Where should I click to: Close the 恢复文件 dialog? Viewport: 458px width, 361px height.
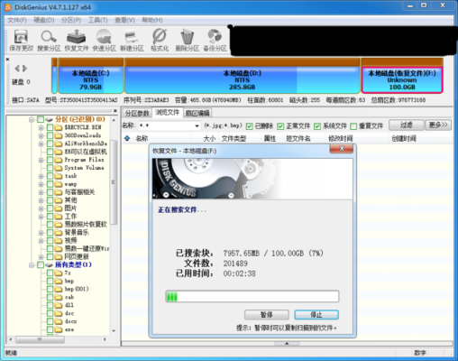342,149
